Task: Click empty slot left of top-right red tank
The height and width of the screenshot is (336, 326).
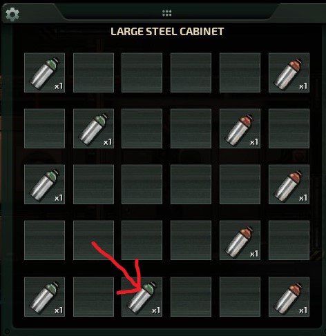Action: pyautogui.click(x=240, y=72)
